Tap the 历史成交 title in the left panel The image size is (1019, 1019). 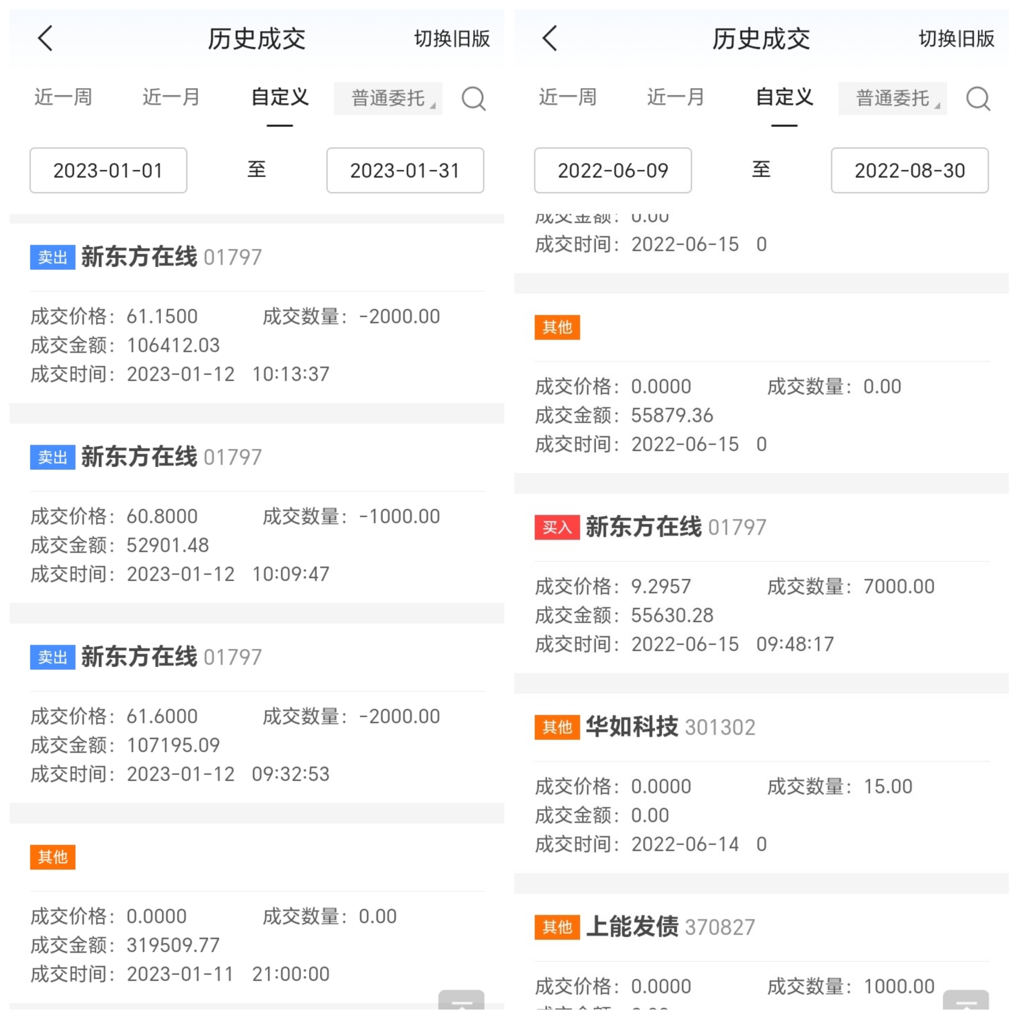(x=256, y=39)
